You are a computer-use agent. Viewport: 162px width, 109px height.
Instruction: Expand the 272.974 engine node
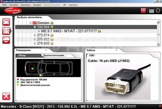(x=35, y=35)
